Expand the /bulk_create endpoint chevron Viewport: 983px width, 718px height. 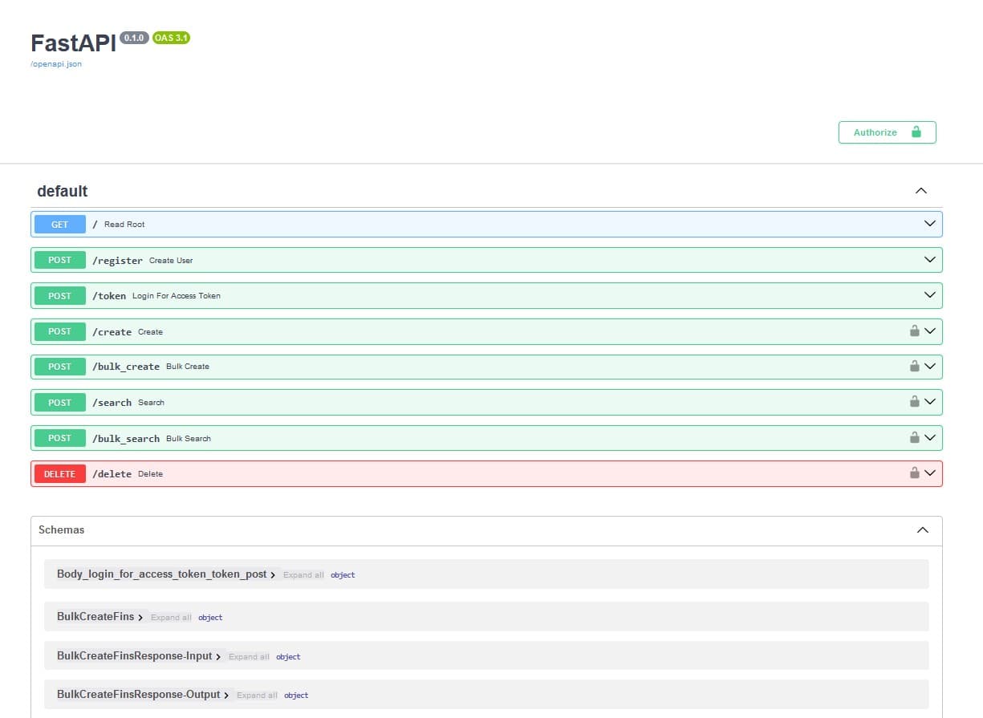point(930,366)
